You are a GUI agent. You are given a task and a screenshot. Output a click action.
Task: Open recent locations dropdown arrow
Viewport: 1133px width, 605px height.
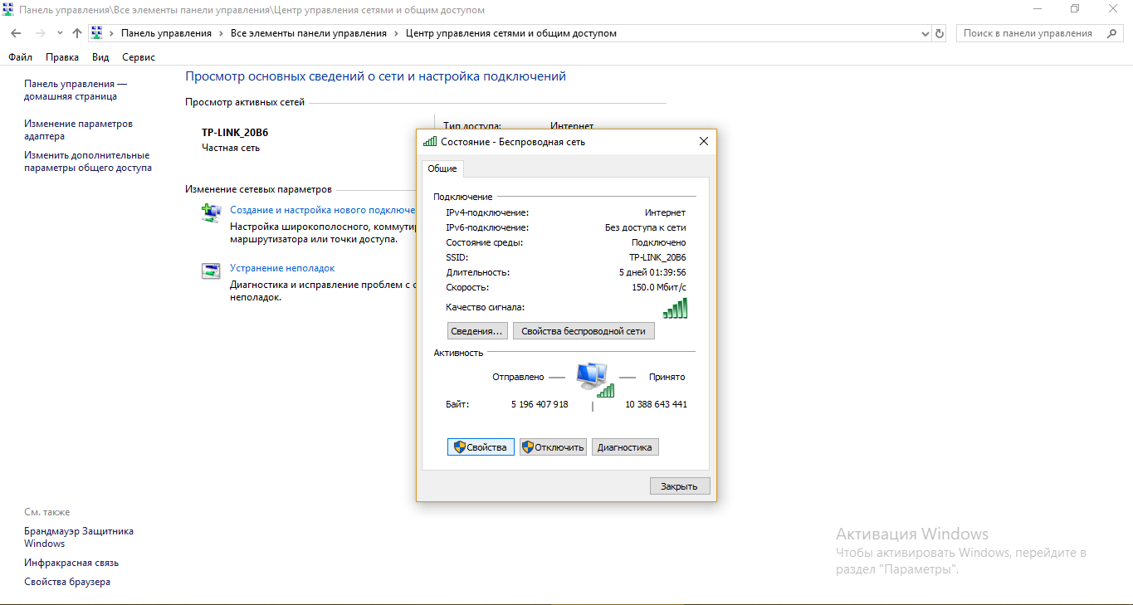tap(60, 33)
